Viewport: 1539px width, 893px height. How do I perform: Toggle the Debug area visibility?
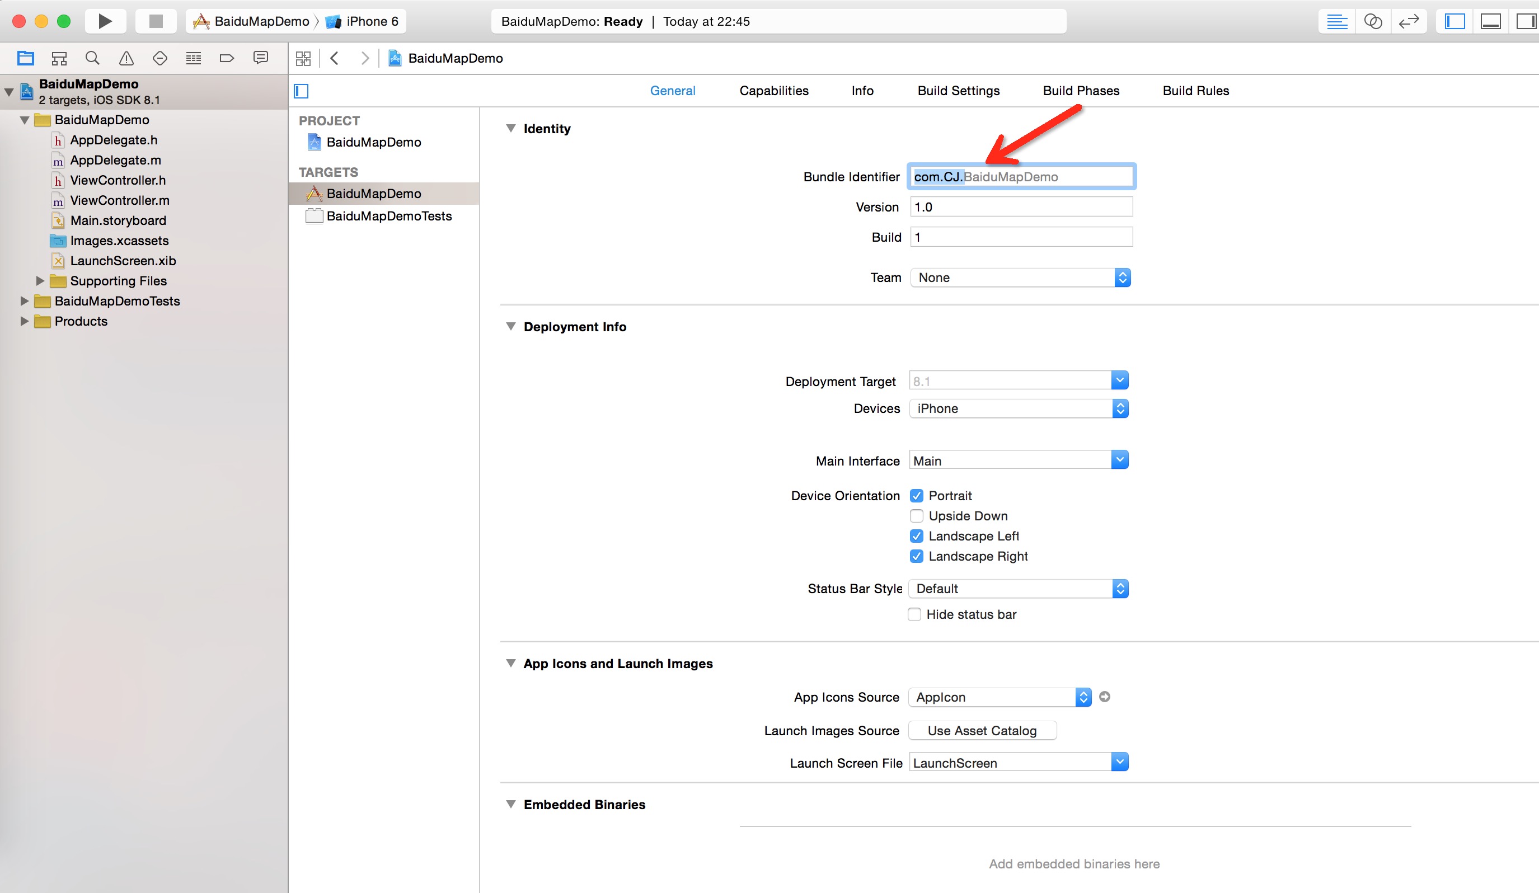1491,21
